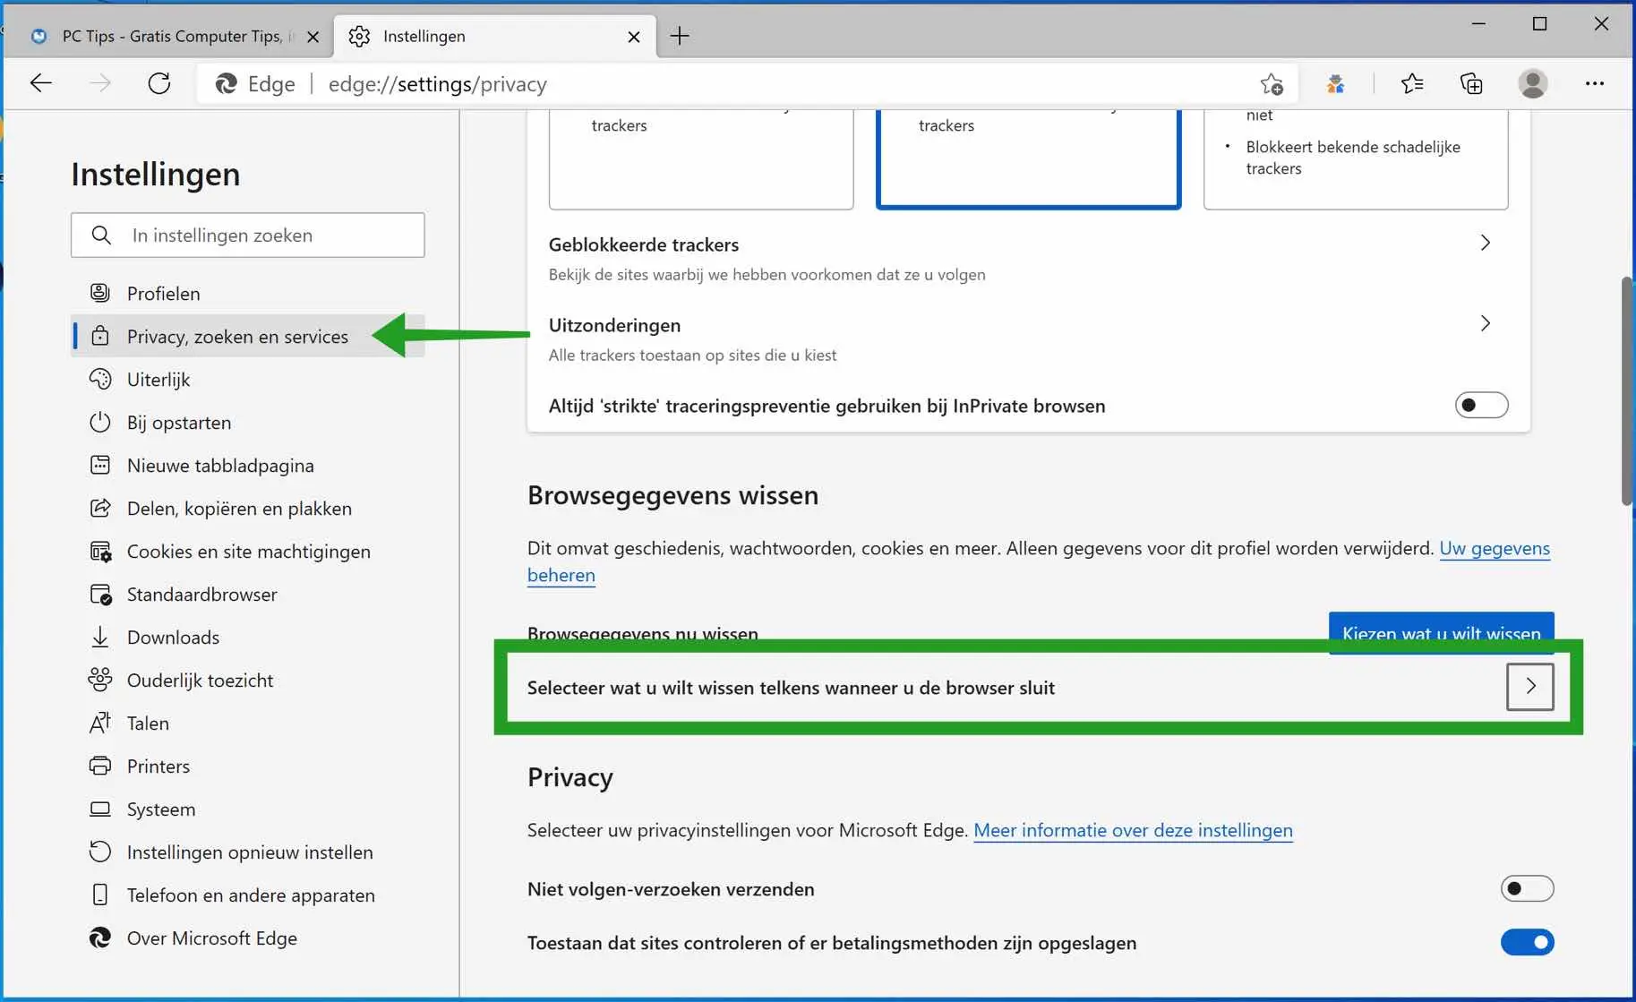Click the Ouderlijk toezicht family icon
Image resolution: width=1636 pixels, height=1002 pixels.
(x=100, y=680)
